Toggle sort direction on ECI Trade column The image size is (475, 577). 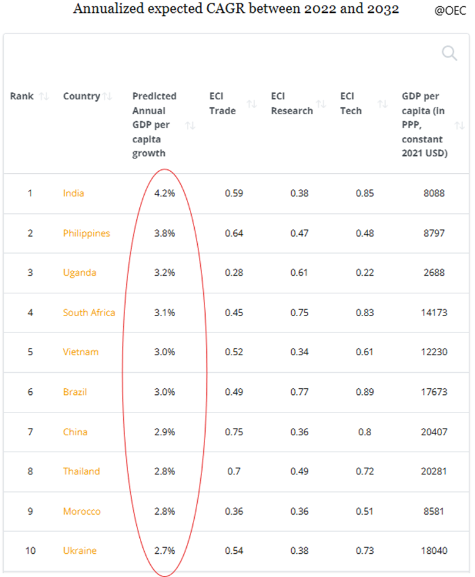(x=252, y=103)
